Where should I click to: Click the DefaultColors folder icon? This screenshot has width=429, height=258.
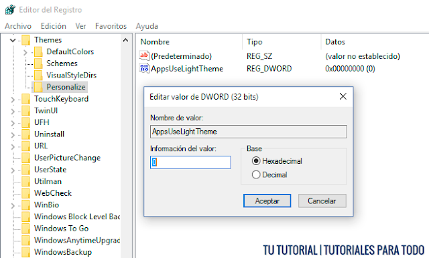[x=38, y=52]
